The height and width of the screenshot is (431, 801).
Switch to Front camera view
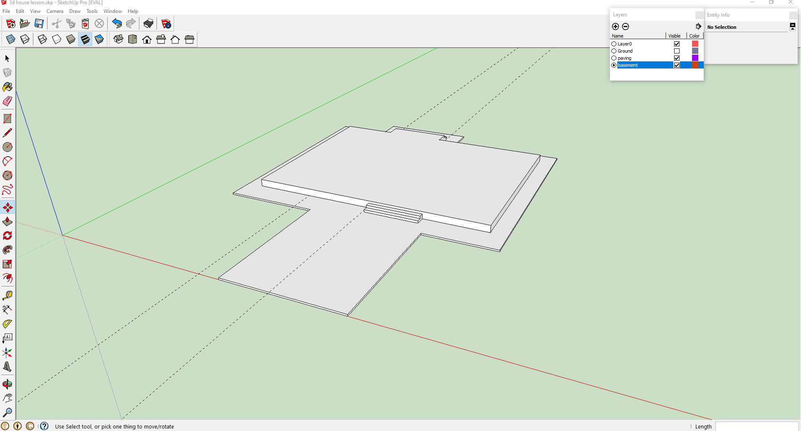[x=147, y=39]
